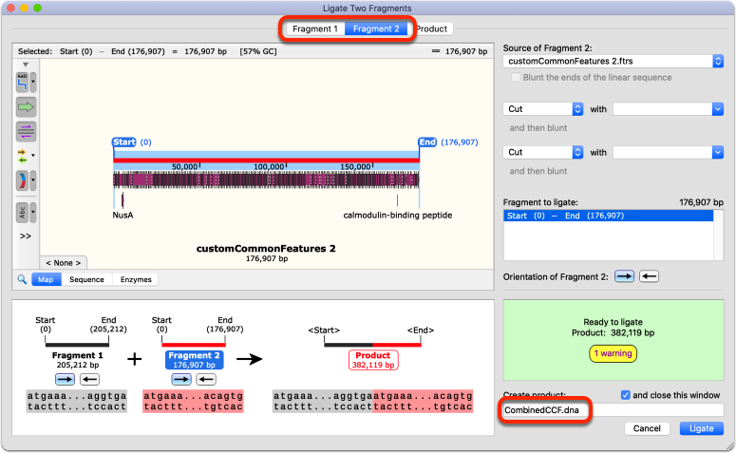Click the customCommonFeatures 2 map title
736x453 pixels.
(x=266, y=248)
